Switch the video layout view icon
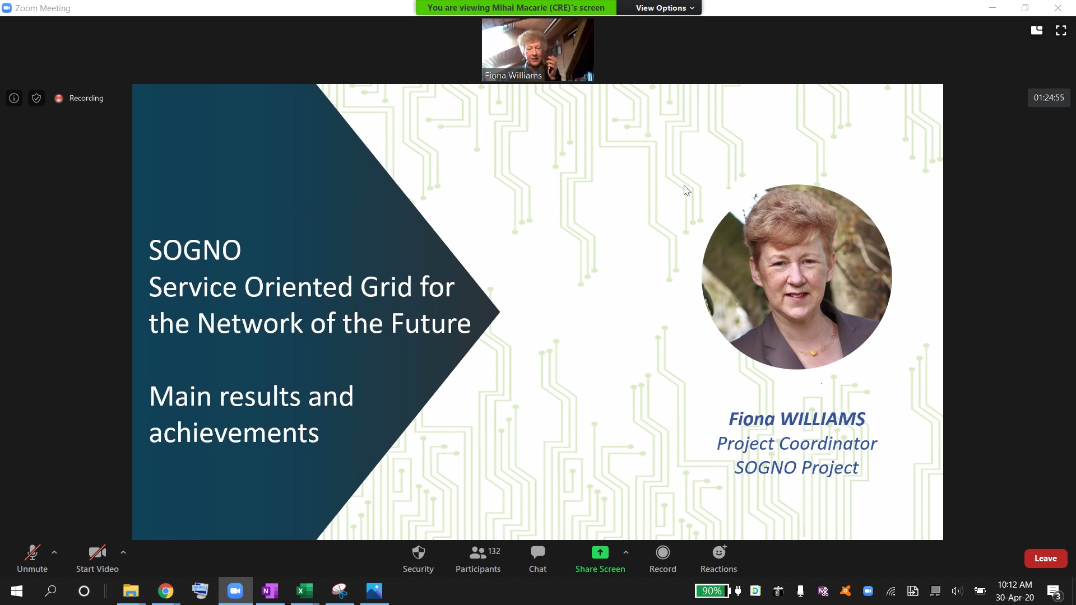 (1037, 30)
